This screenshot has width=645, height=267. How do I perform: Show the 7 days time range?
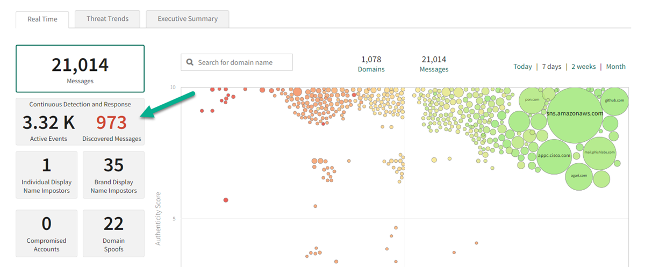(x=551, y=67)
